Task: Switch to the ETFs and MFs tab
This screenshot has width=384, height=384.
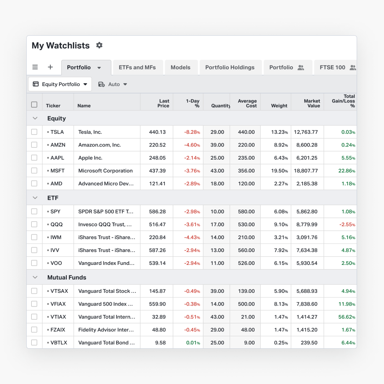Action: click(137, 67)
